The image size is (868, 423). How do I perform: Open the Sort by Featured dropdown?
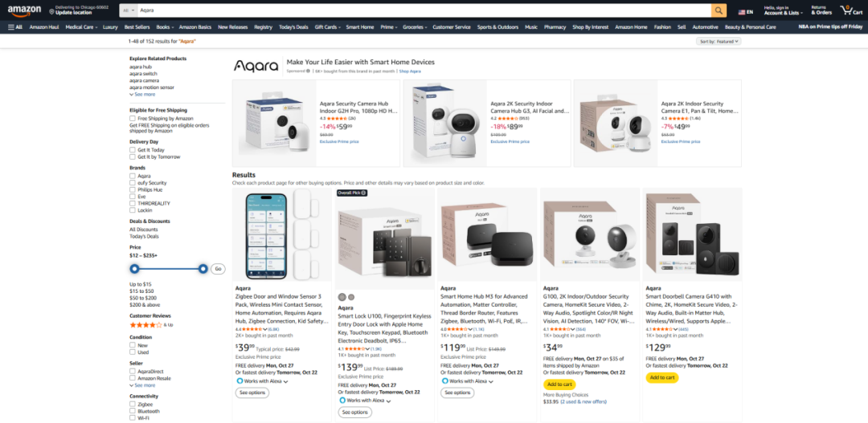click(719, 42)
